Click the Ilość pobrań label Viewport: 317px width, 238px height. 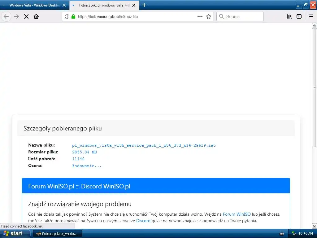pyautogui.click(x=42, y=159)
